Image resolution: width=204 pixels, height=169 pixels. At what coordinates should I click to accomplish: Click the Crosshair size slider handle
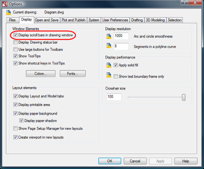[184, 98]
